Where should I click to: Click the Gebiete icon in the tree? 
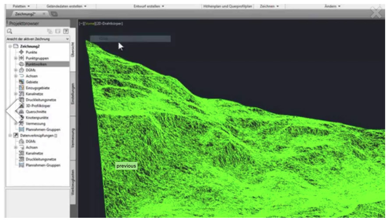21,82
